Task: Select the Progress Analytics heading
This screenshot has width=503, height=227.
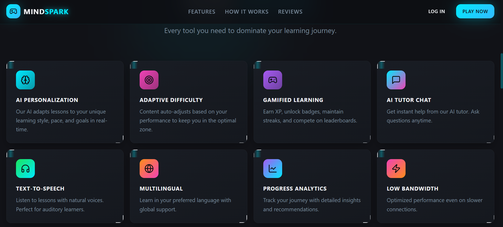Action: [295, 188]
